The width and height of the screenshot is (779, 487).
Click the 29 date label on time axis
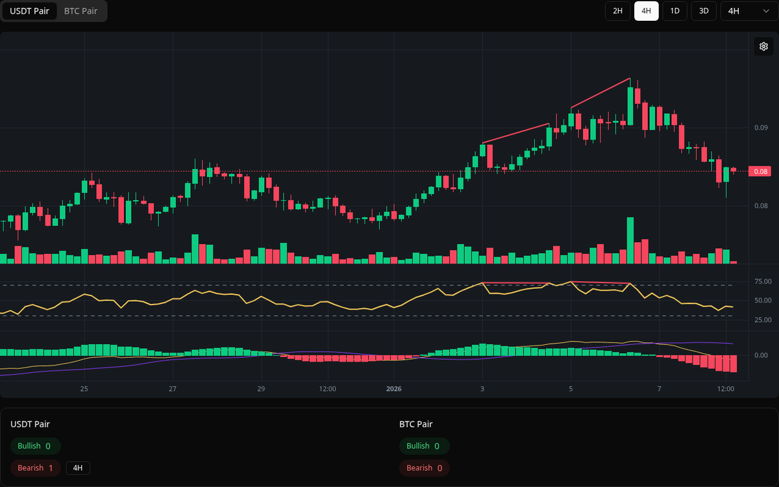tap(261, 389)
